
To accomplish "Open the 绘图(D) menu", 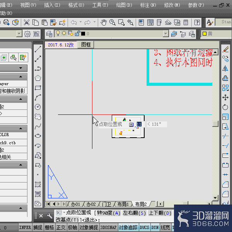I will tap(124, 5).
